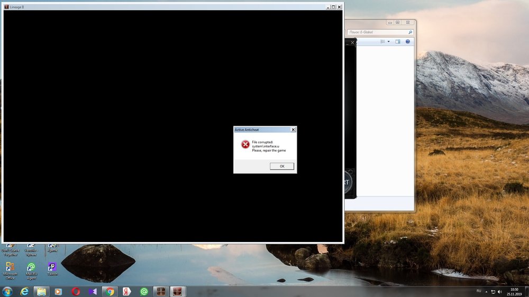This screenshot has height=297, width=529.
Task: Switch the RU input language indicator
Action: (x=479, y=291)
